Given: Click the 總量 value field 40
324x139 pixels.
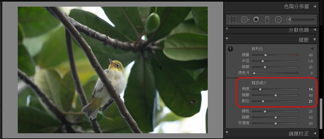Looking at the screenshot, I should click(x=311, y=55).
